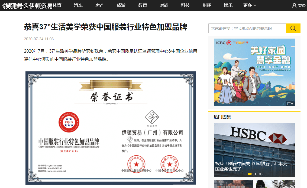Screen dimensions: 307x188
Task: Select the first carousel indicator dot
Action: coord(250,174)
